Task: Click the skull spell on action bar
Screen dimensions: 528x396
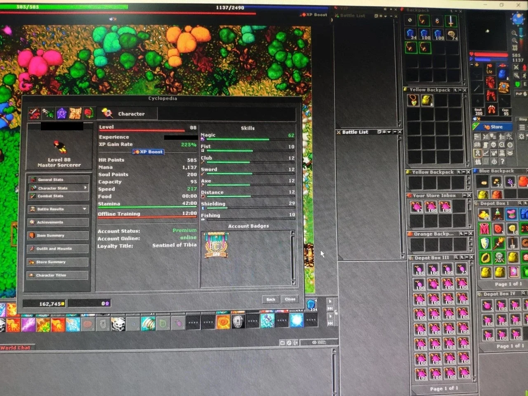Action: click(x=118, y=323)
